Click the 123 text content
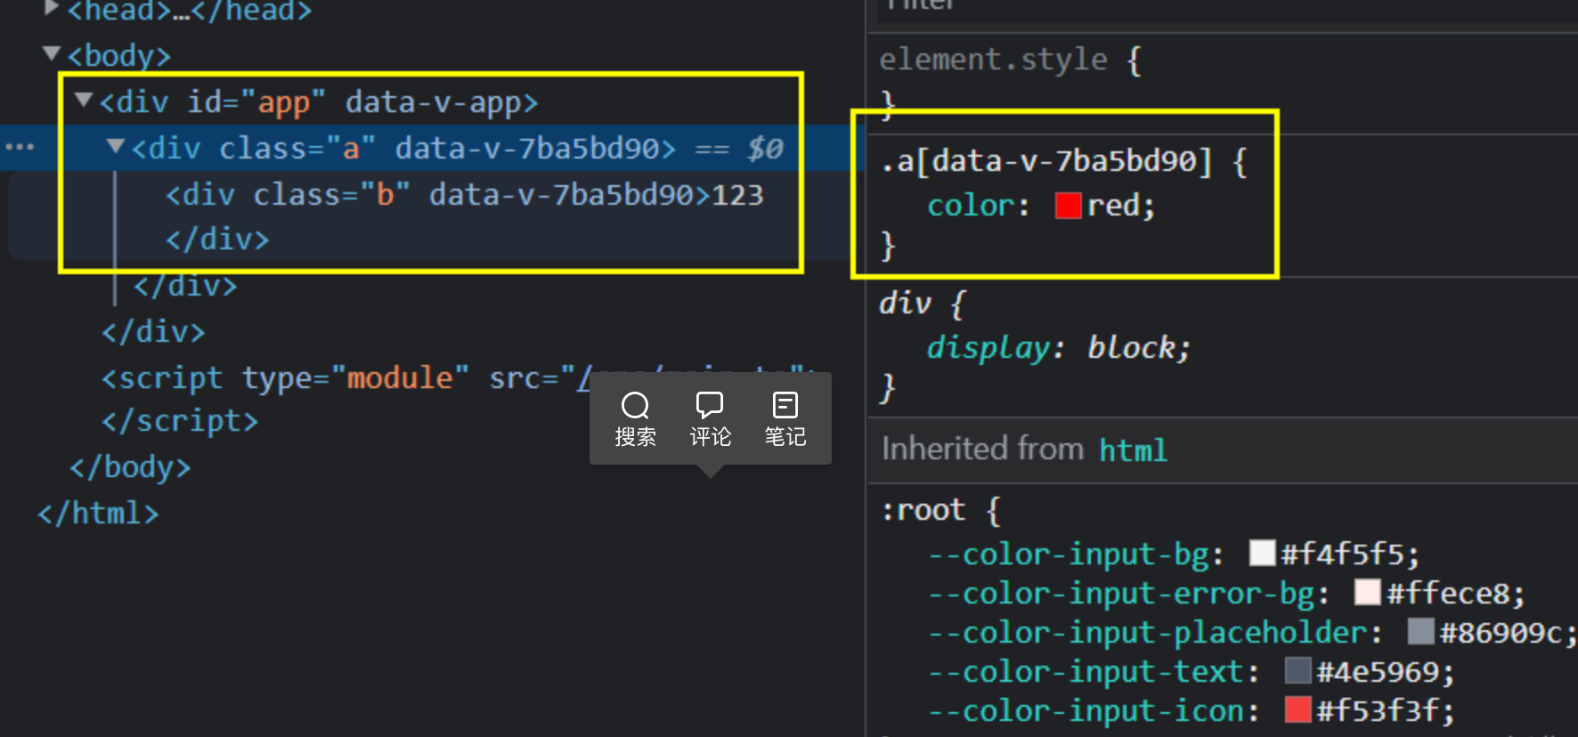 [737, 195]
